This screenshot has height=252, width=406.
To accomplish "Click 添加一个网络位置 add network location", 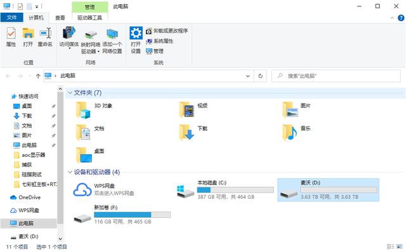I will tap(112, 41).
